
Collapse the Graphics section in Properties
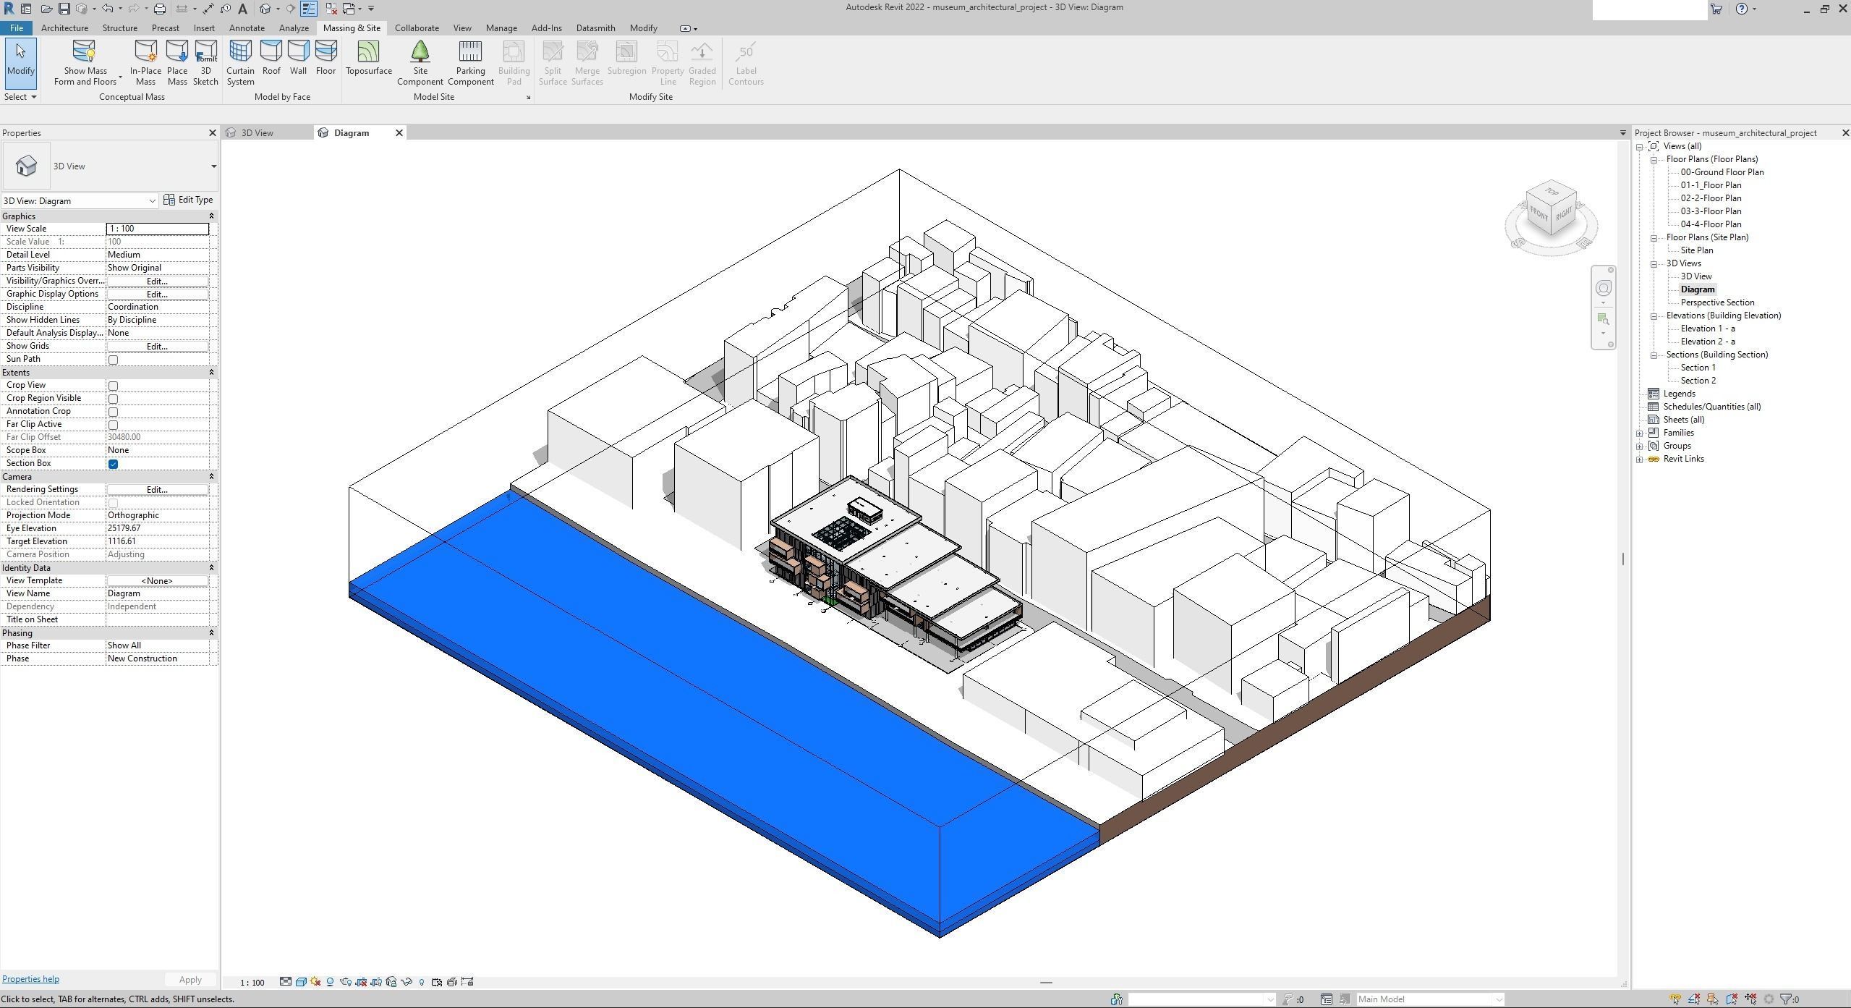[x=212, y=216]
